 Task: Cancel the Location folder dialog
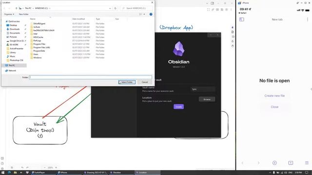(x=145, y=82)
